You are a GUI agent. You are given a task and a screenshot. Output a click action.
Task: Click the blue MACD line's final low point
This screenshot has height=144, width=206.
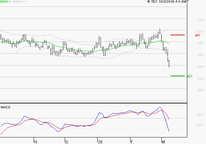pos(169,131)
